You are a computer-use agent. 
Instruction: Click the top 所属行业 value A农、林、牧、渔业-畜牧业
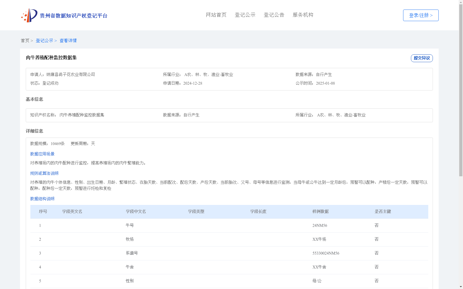click(x=209, y=75)
